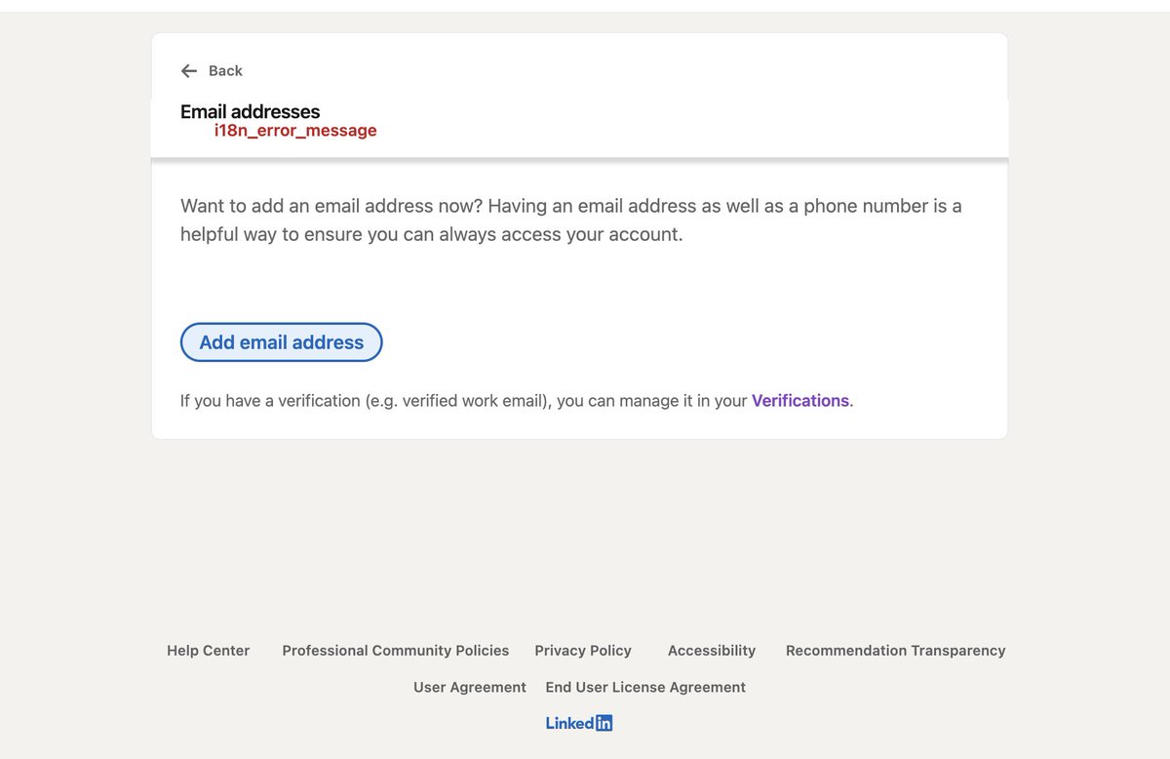Image resolution: width=1170 pixels, height=759 pixels.
Task: Open Professional Community Policies link
Action: pos(396,651)
